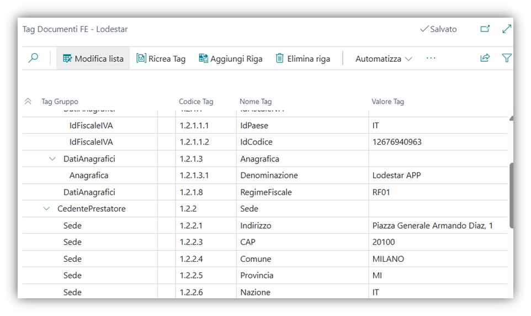Select the Piazza Generale Armando Diaz cell
Screen dimensions: 531x316
coord(432,225)
